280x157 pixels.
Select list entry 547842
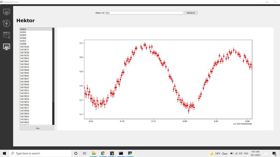click(36, 64)
